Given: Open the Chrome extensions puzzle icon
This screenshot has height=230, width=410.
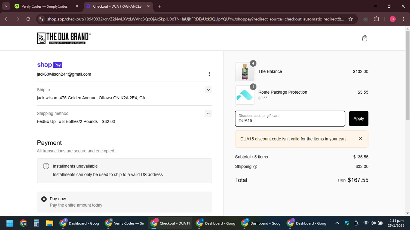Looking at the screenshot, I should pyautogui.click(x=377, y=19).
